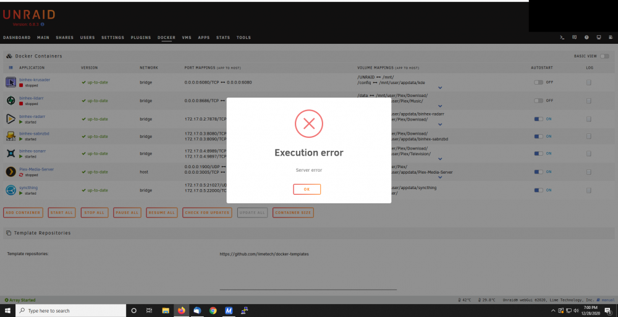
Task: Open the binhex-sabnzbd name link
Action: click(x=34, y=133)
